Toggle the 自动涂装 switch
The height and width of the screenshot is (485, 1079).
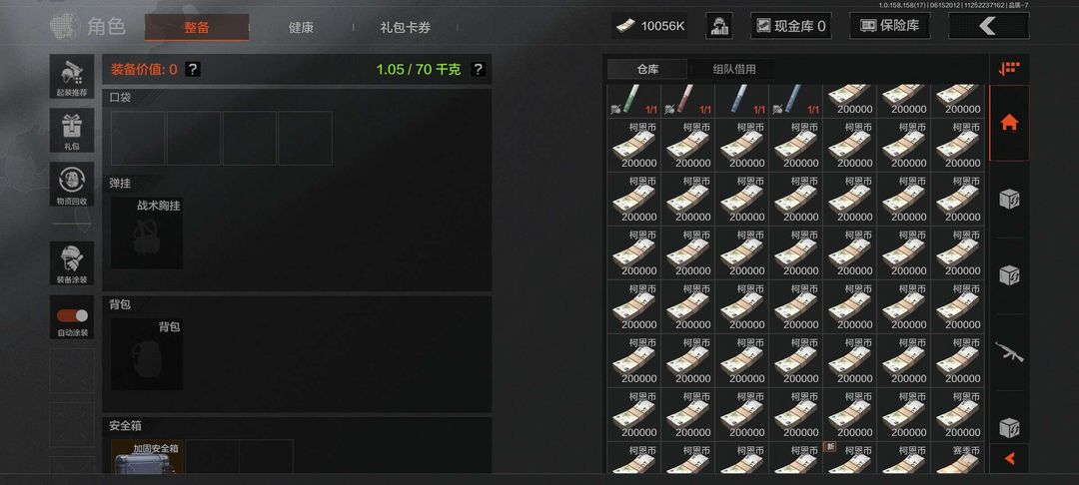(x=72, y=316)
